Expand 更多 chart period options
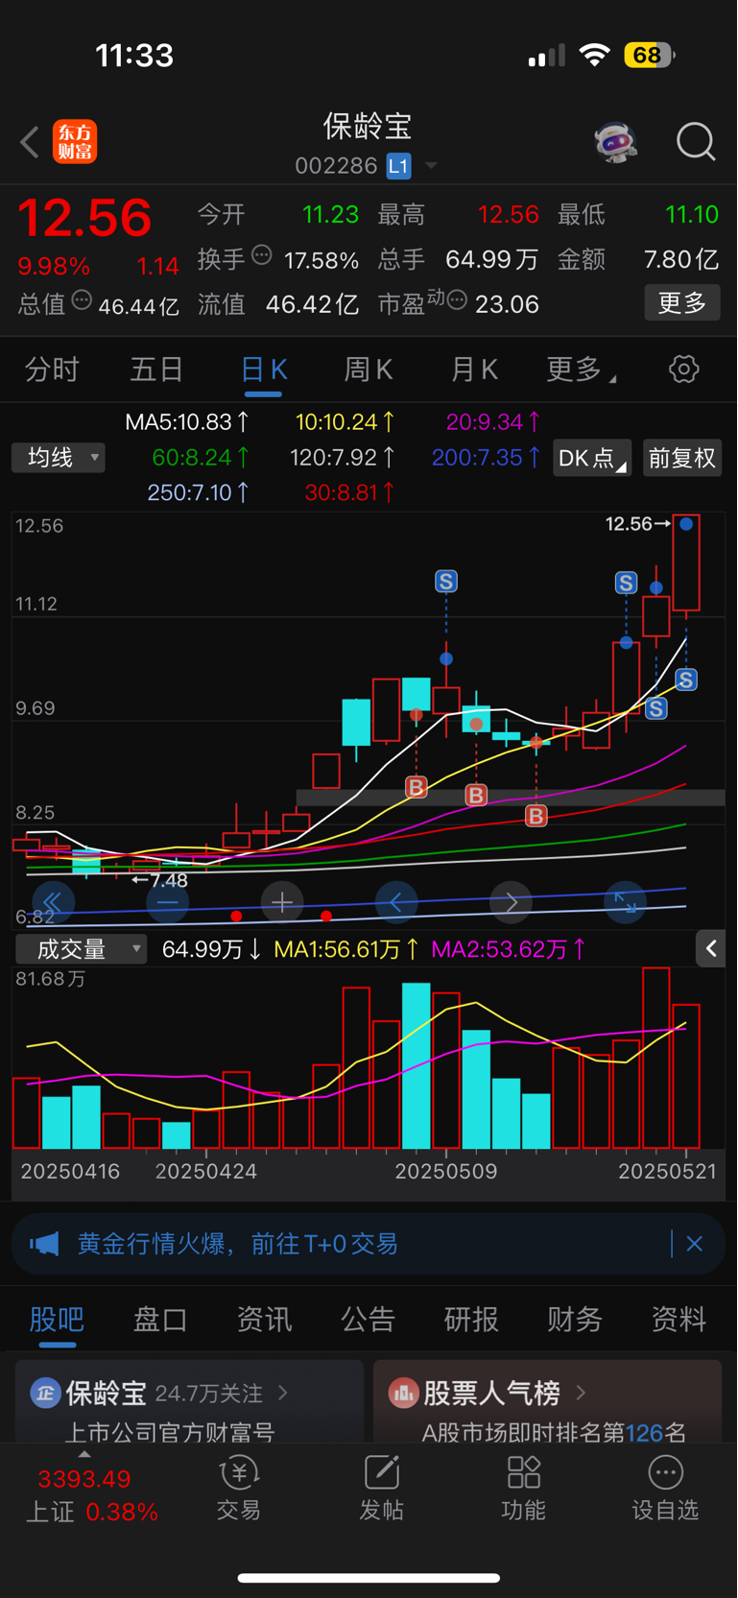The width and height of the screenshot is (738, 1598). (x=580, y=370)
